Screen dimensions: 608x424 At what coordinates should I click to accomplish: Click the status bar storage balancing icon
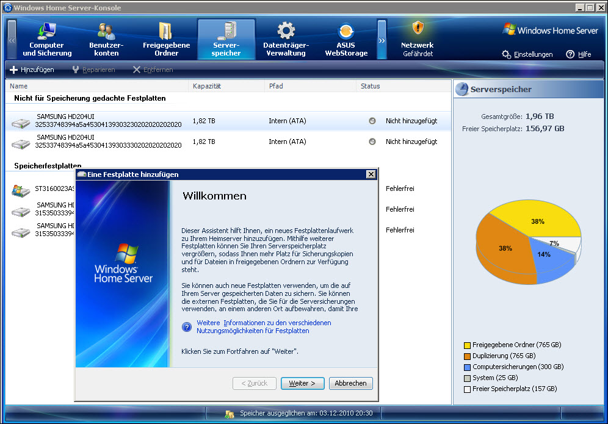(x=229, y=414)
